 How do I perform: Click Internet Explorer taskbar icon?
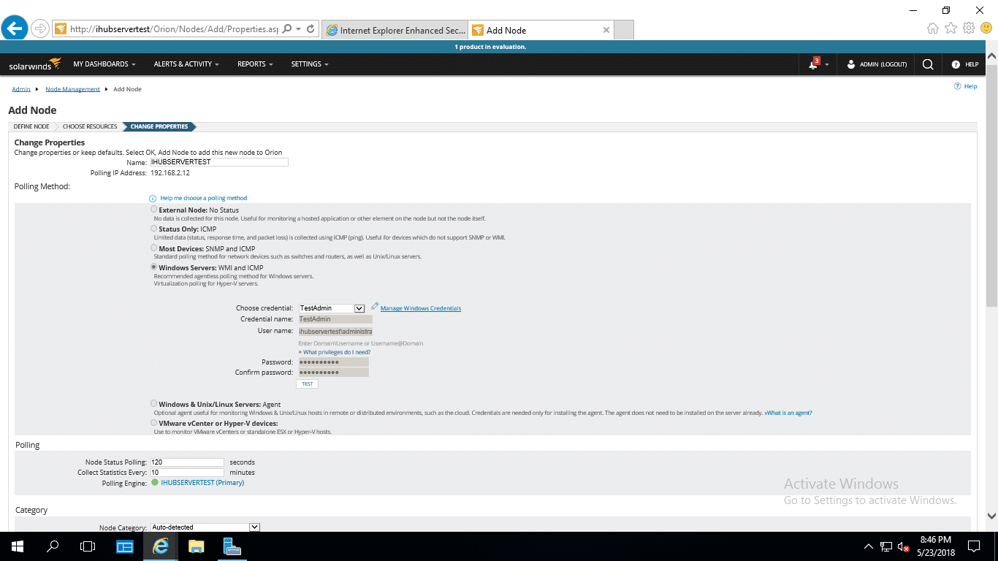(160, 546)
